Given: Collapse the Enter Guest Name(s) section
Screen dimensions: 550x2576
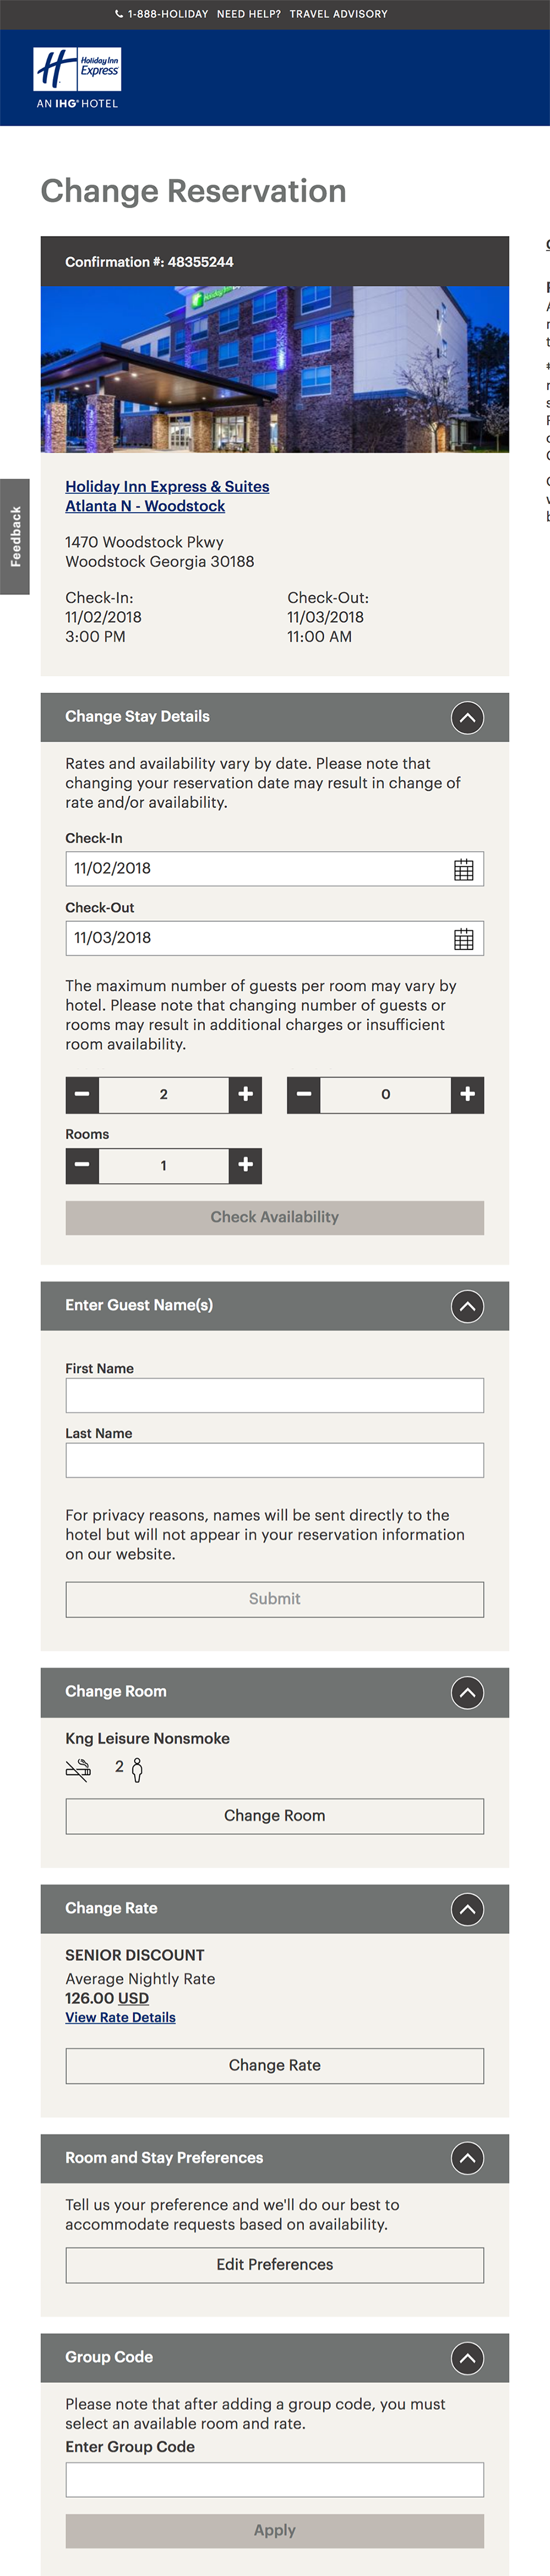Looking at the screenshot, I should [x=467, y=1306].
